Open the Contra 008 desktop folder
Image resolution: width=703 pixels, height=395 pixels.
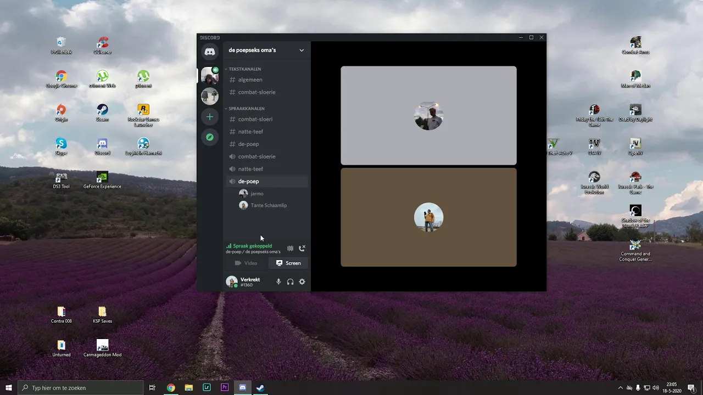coord(61,315)
